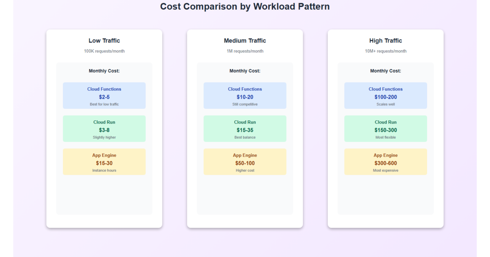Choose the Cloud Functions $10-20 box
Viewport: 490px width, 257px height.
coord(245,96)
